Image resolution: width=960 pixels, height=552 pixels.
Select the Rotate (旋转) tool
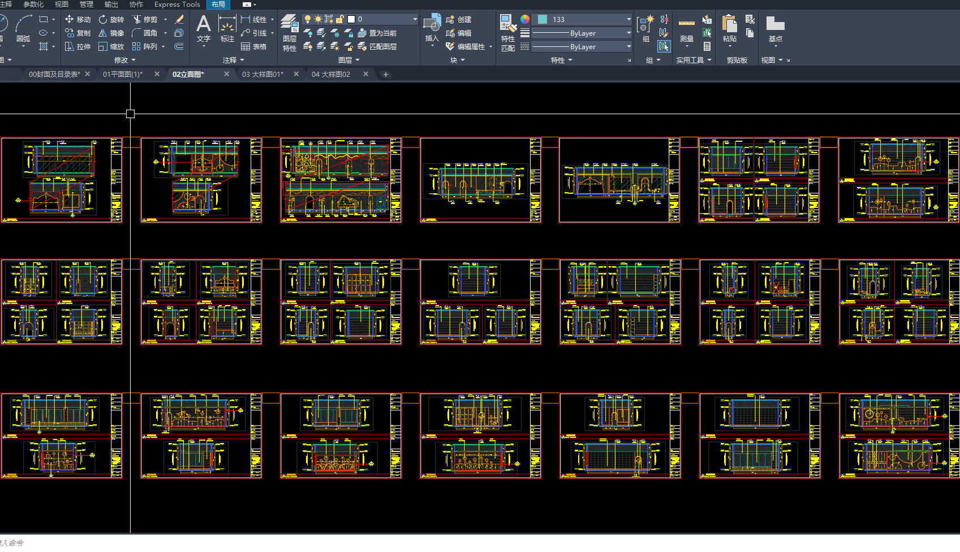[x=111, y=19]
